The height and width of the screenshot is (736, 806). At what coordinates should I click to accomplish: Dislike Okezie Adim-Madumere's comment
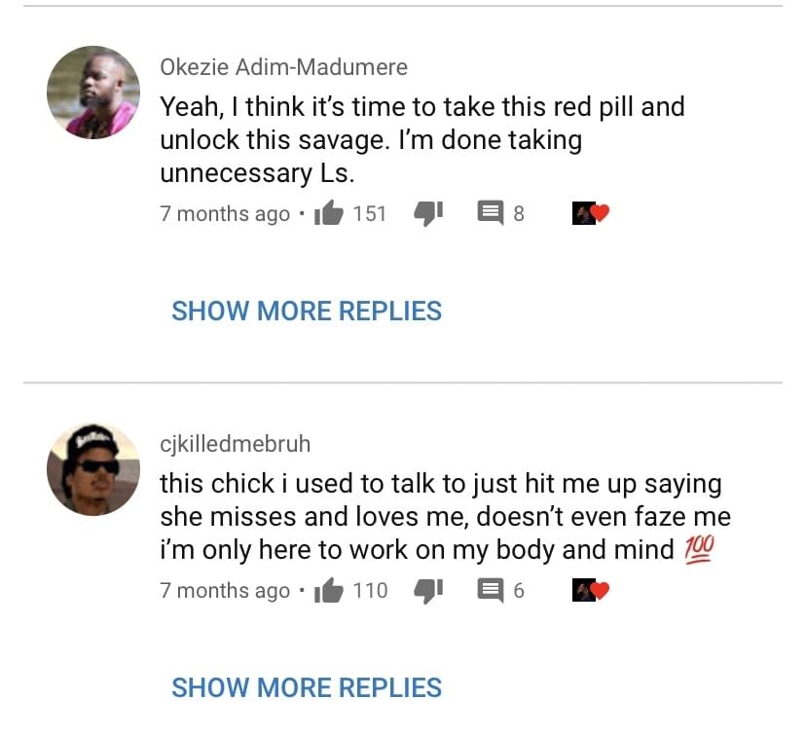[x=428, y=213]
